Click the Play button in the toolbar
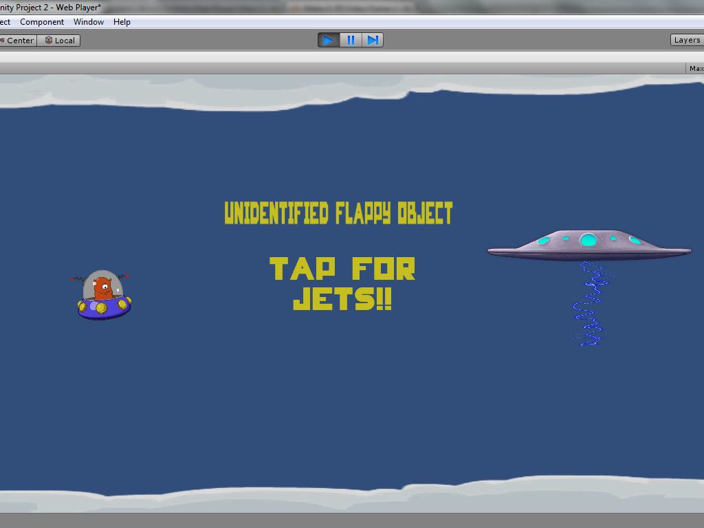Screen dimensions: 704x528 coord(329,41)
